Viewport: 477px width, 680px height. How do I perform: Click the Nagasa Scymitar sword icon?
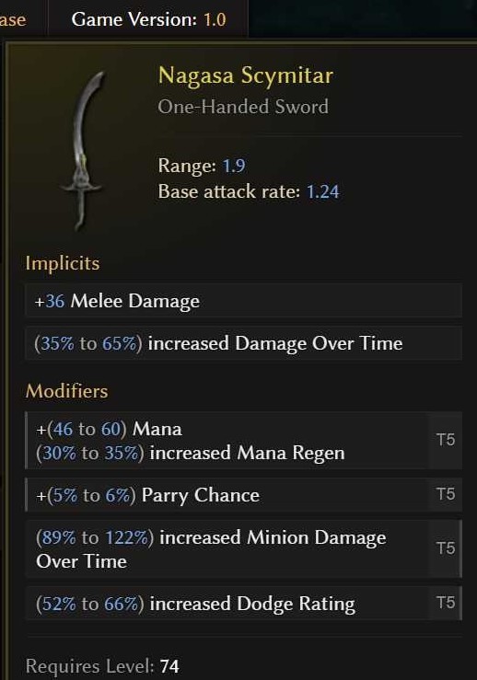click(x=83, y=151)
